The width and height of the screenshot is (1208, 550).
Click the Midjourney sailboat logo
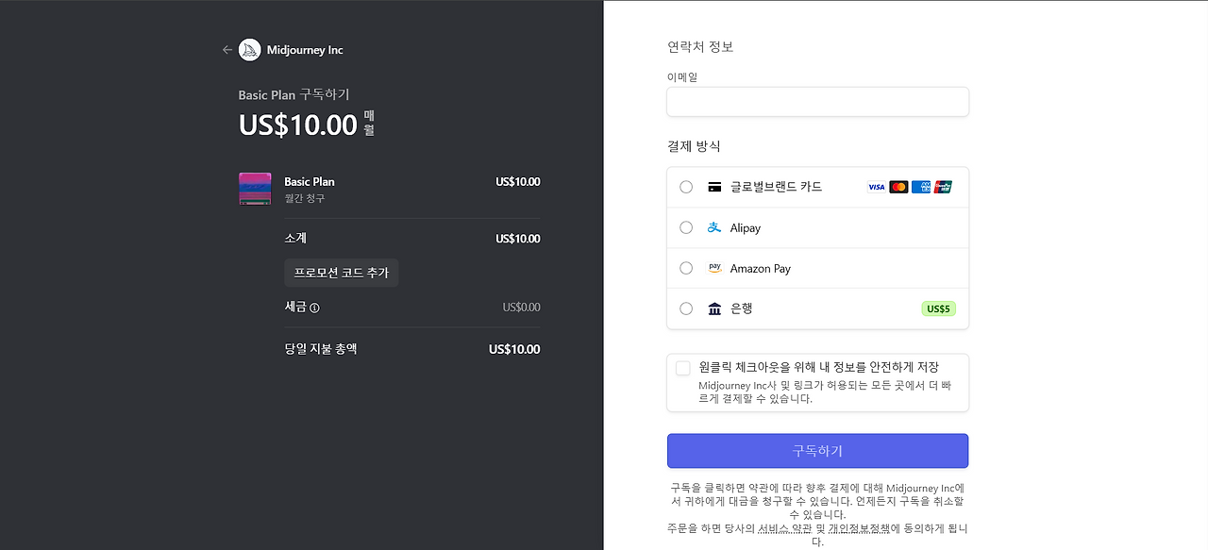[x=248, y=49]
